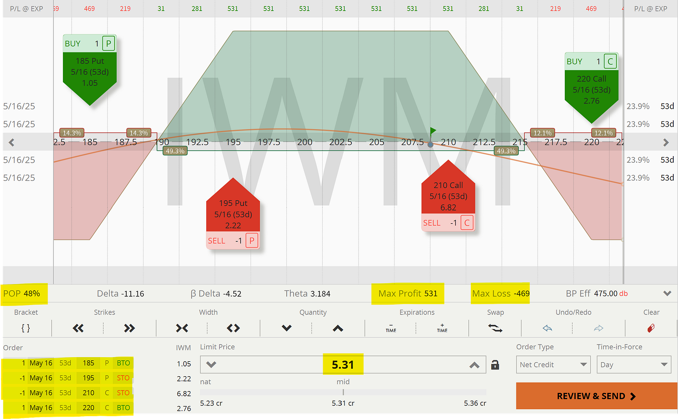The width and height of the screenshot is (678, 419).
Task: Click BTO on the 185 order row
Action: point(123,363)
